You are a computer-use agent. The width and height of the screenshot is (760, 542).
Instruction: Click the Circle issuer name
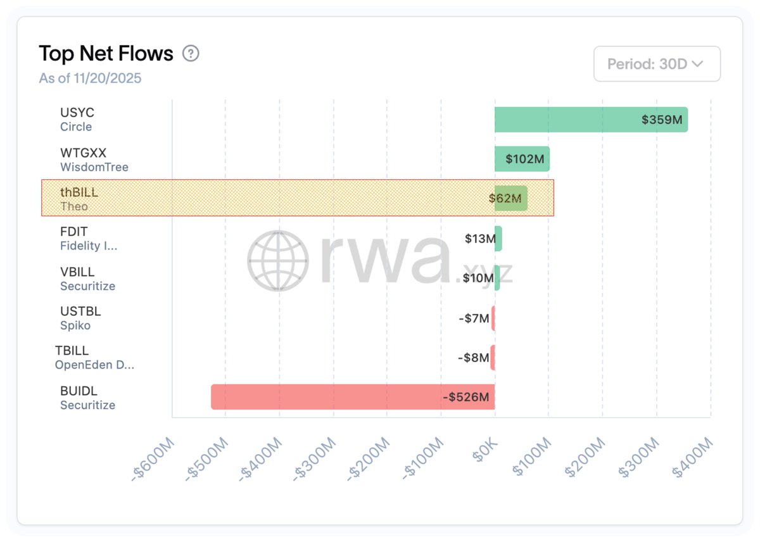point(76,127)
